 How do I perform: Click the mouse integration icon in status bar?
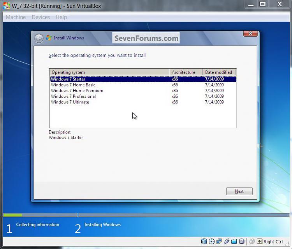(x=252, y=241)
